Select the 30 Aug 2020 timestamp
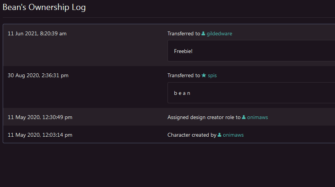 pos(38,76)
